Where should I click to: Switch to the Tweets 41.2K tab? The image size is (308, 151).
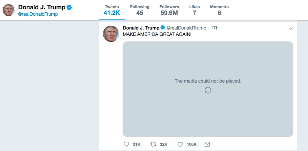click(112, 10)
